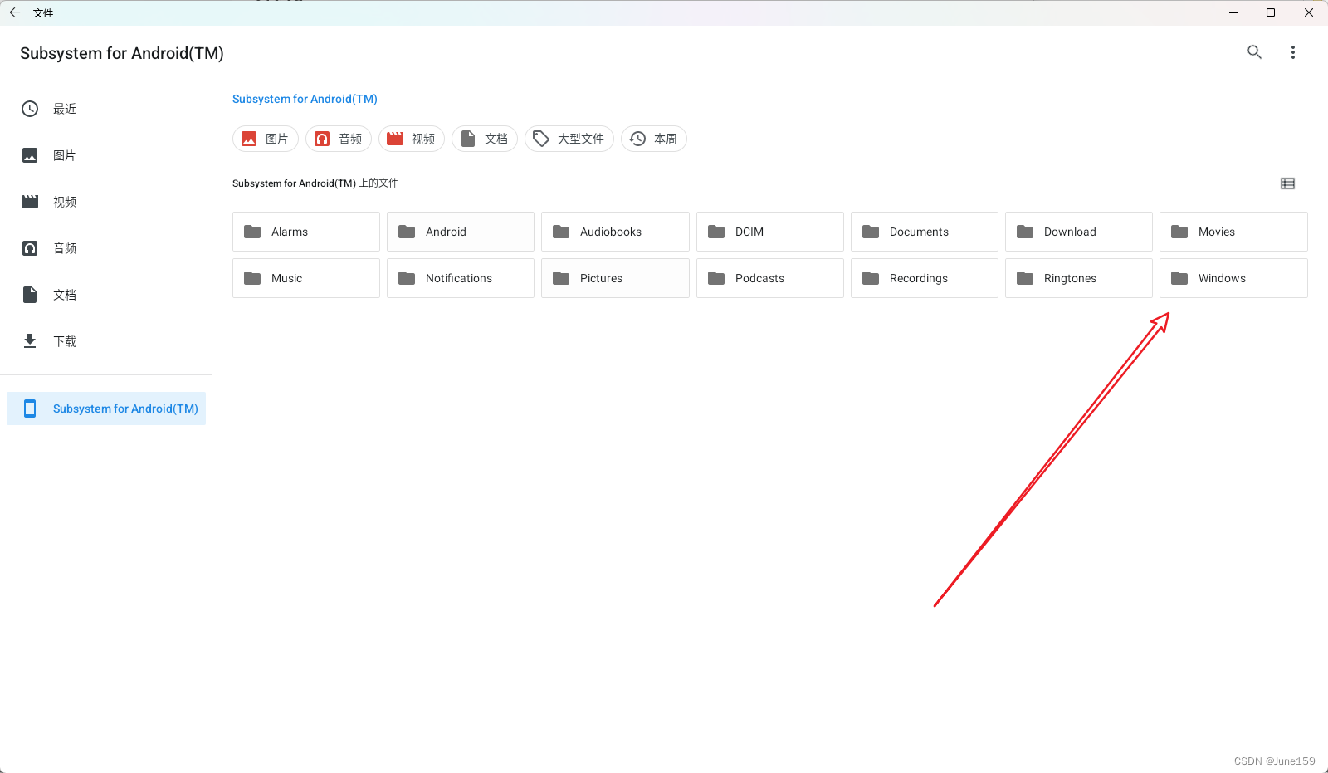Filter by 本周 this week chip

click(x=654, y=139)
